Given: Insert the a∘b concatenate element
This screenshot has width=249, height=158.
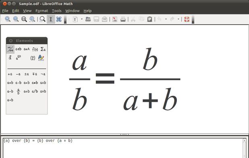Looking at the screenshot, I should click(x=10, y=100).
